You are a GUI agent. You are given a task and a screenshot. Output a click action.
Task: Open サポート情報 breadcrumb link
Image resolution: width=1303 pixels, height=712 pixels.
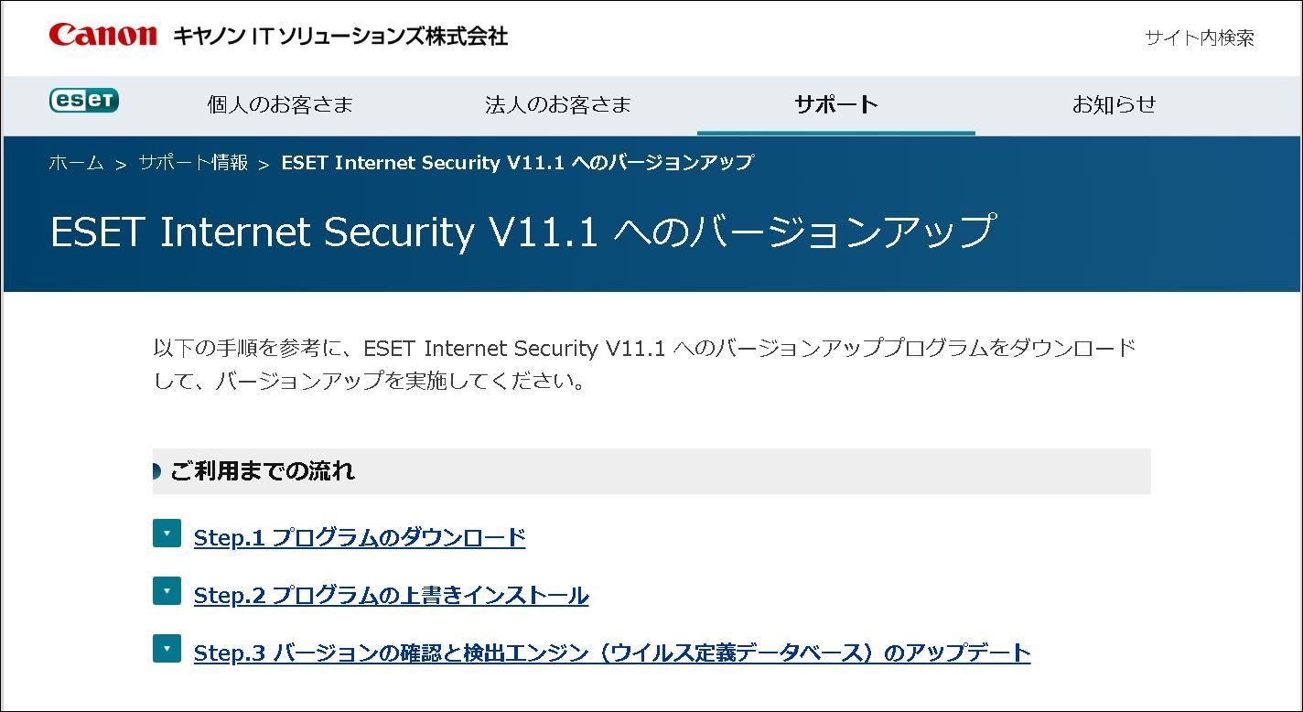(x=193, y=163)
